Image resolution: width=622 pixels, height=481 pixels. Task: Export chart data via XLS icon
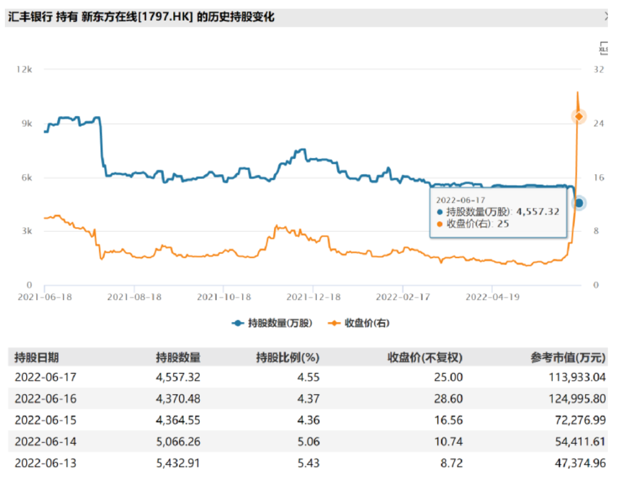click(603, 48)
